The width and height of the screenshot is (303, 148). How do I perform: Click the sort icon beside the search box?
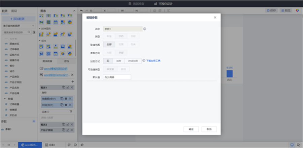coord(34,32)
